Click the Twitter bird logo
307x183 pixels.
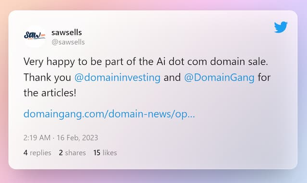click(281, 27)
